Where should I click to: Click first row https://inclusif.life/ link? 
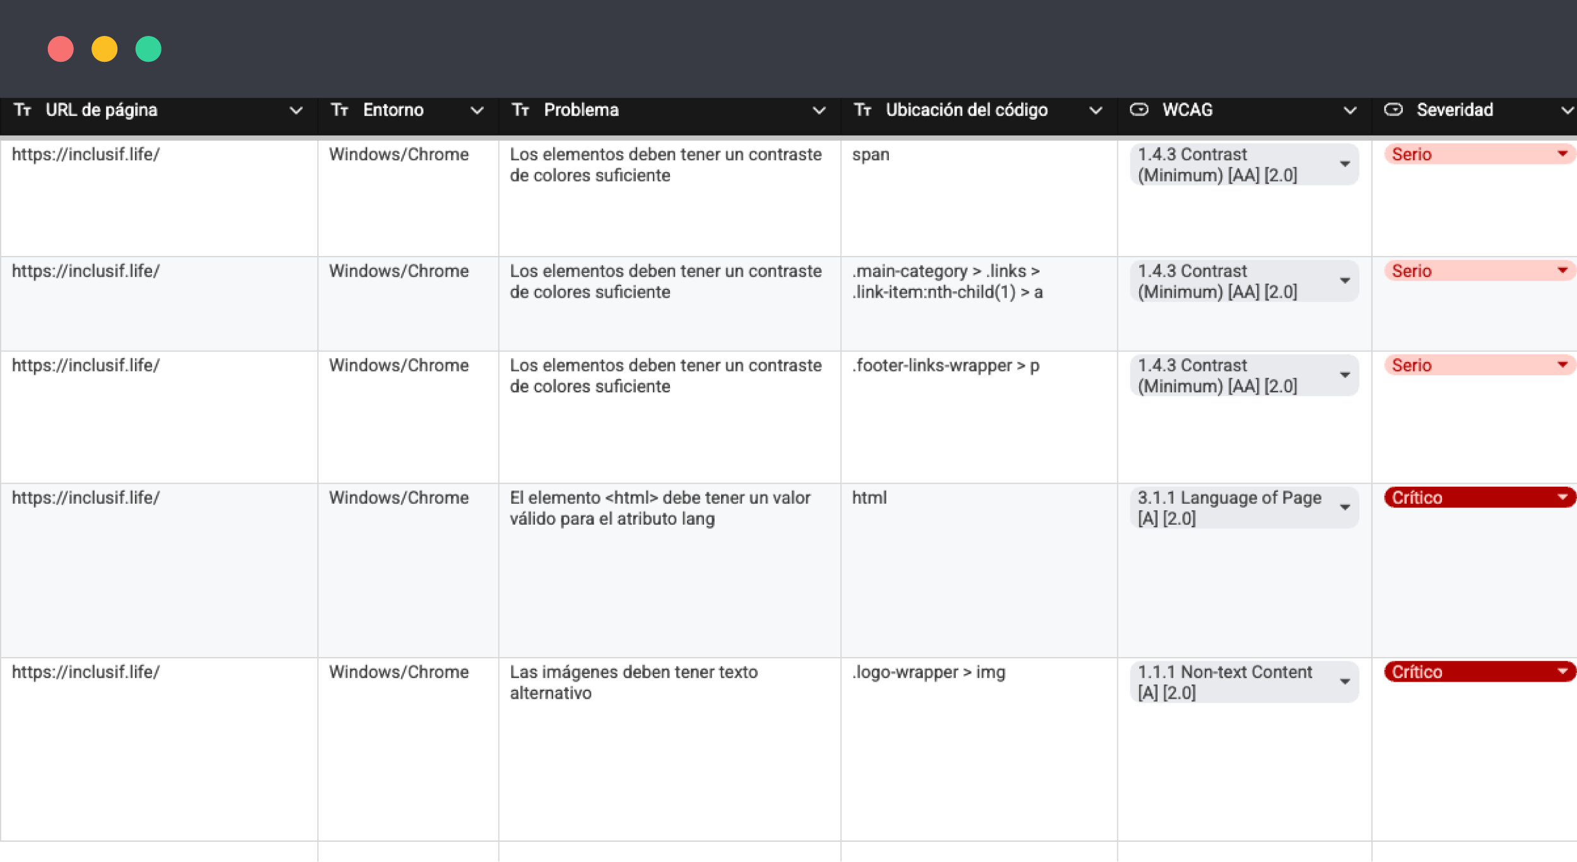(86, 154)
